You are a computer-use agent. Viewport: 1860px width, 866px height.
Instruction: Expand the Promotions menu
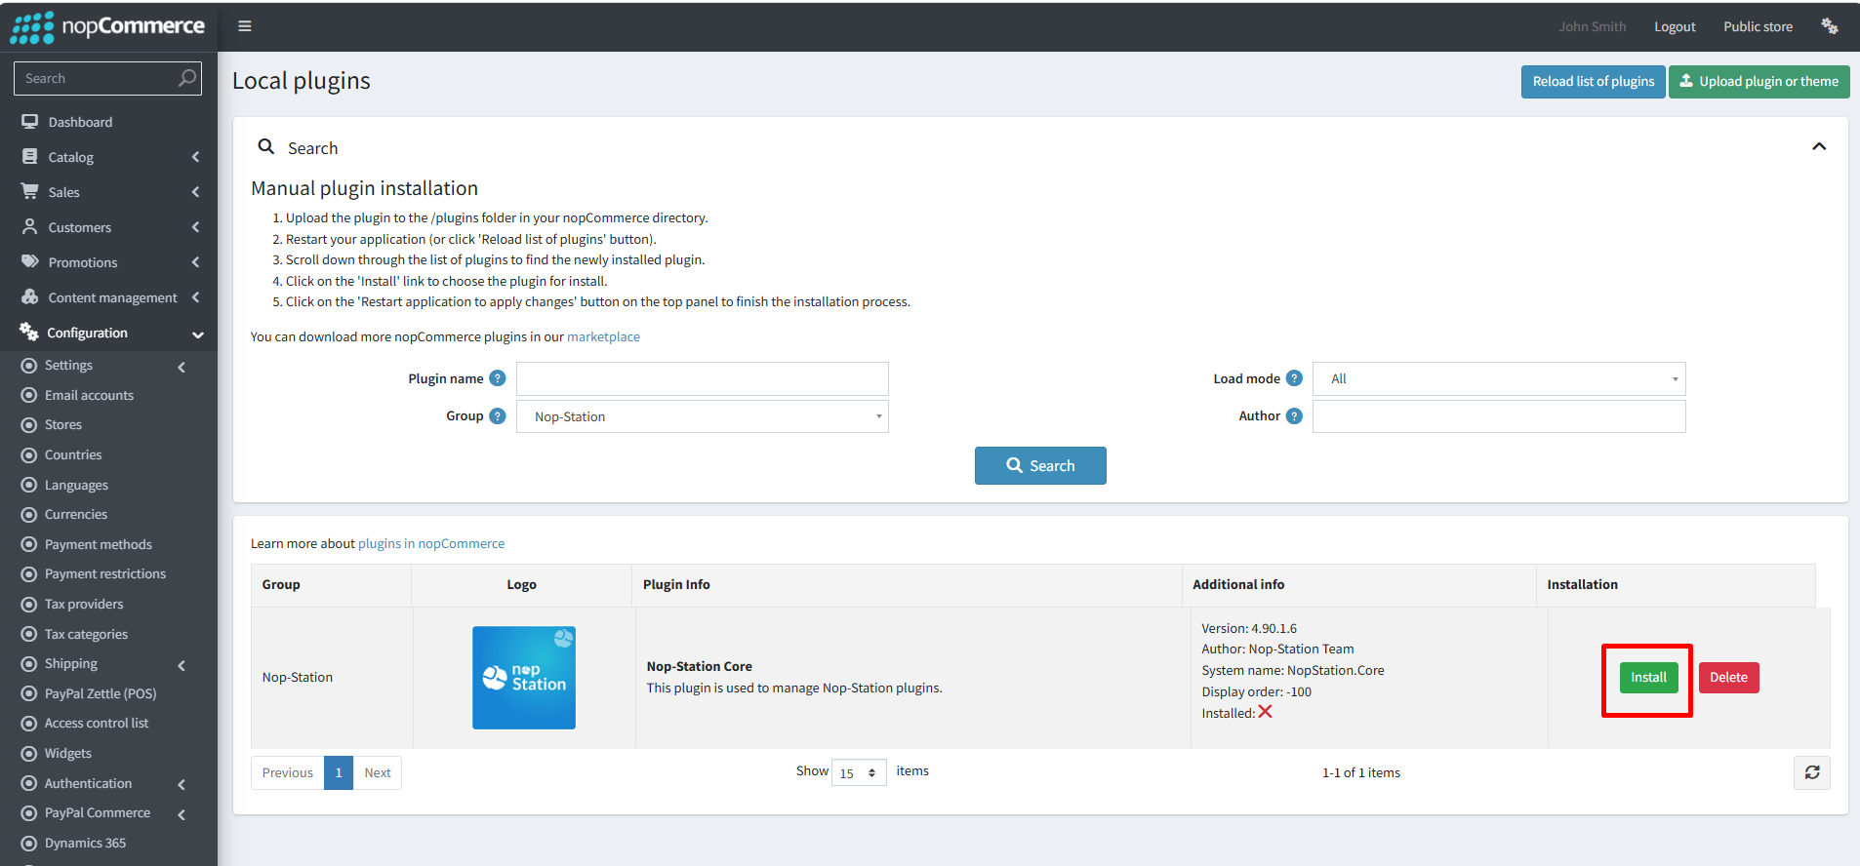(108, 262)
